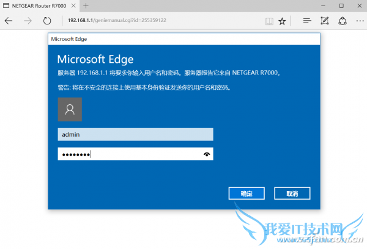Click the 警告 insecure connection warning text
The height and width of the screenshot is (249, 367).
tap(144, 88)
